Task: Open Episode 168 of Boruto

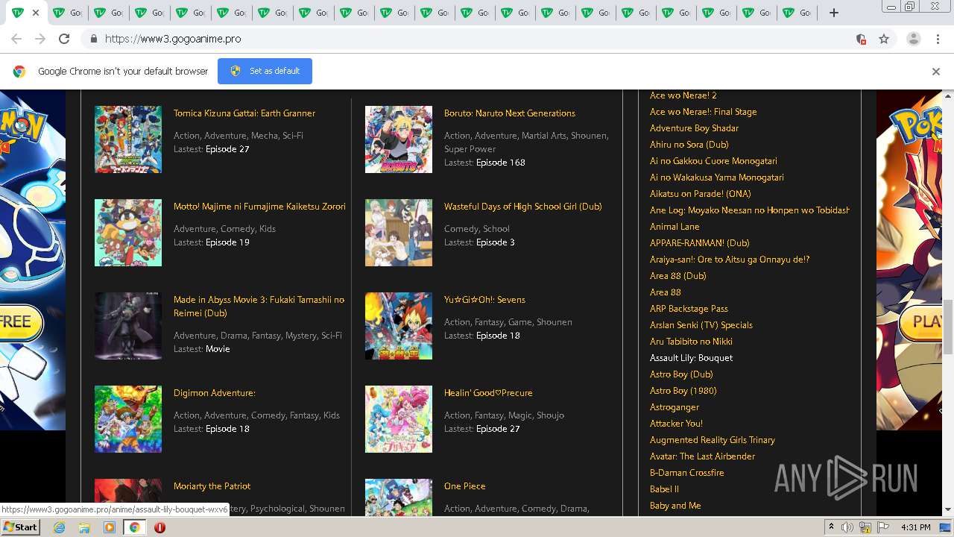Action: pos(501,163)
